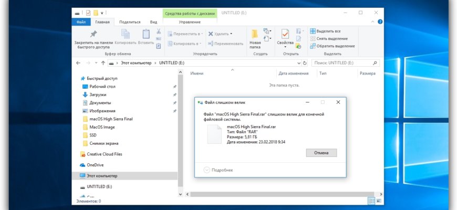Click the Отмена button in the dialog
The width and height of the screenshot is (457, 210).
click(321, 153)
